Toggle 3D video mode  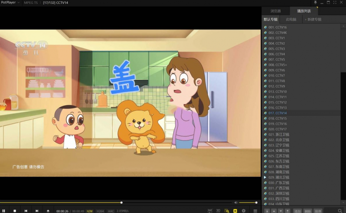coord(218,211)
